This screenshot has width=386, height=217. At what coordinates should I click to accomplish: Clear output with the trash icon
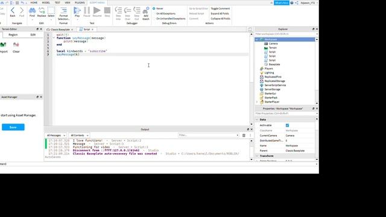[x=244, y=135]
